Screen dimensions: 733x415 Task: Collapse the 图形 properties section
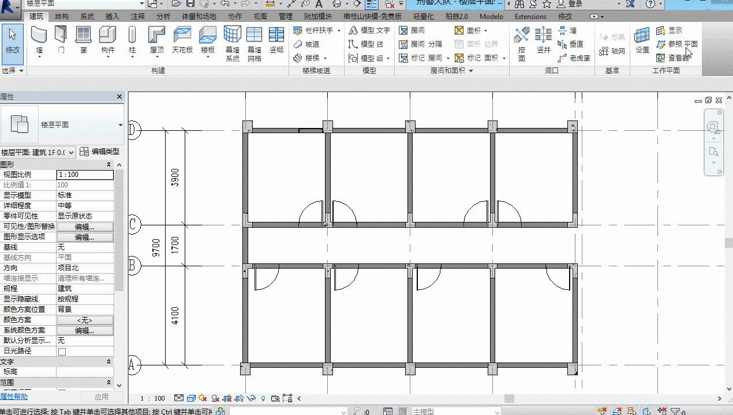pos(109,165)
